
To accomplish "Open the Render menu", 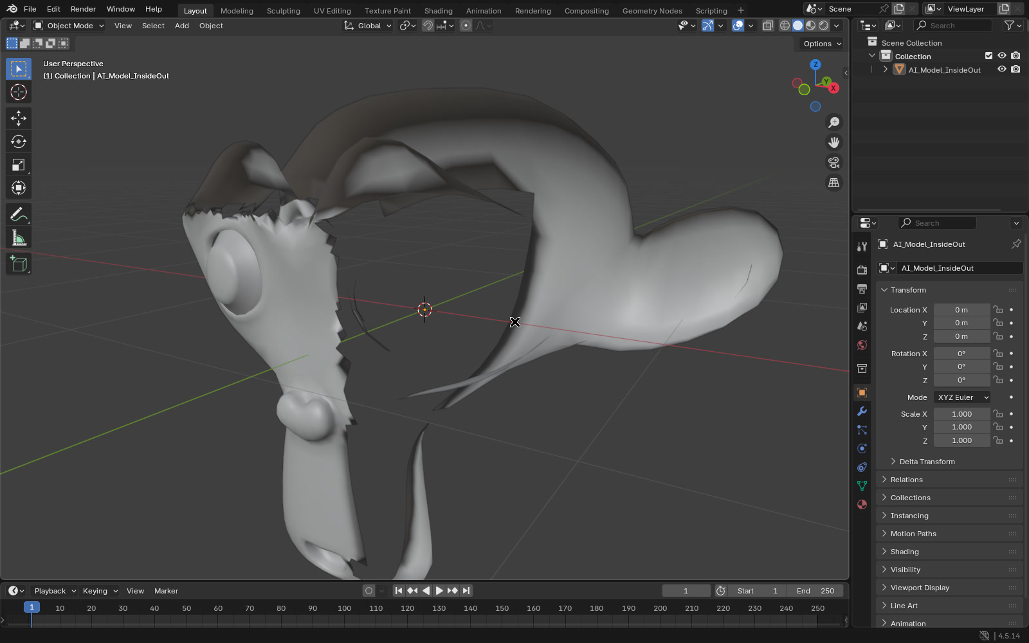I will click(x=83, y=9).
